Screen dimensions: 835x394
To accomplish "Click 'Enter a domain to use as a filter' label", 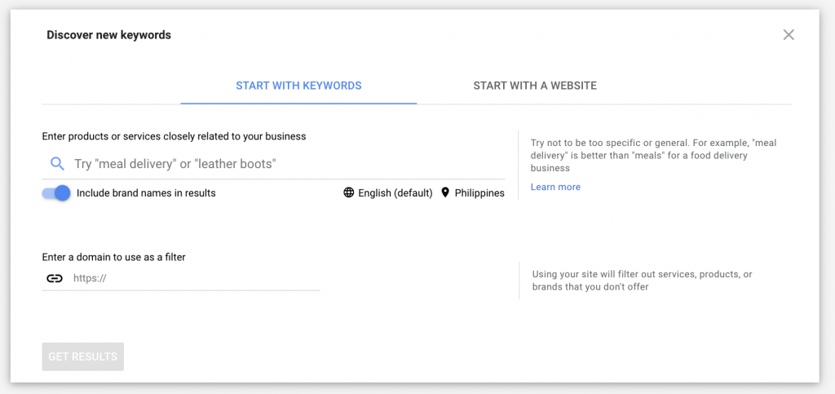I will coord(114,257).
